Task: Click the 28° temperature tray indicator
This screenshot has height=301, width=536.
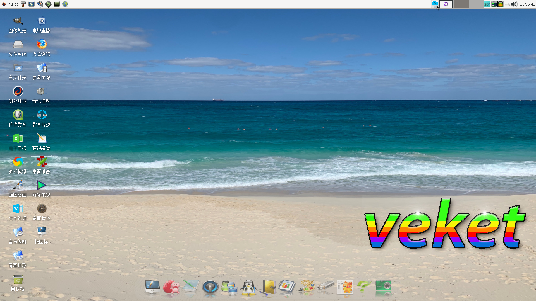Action: 487,4
